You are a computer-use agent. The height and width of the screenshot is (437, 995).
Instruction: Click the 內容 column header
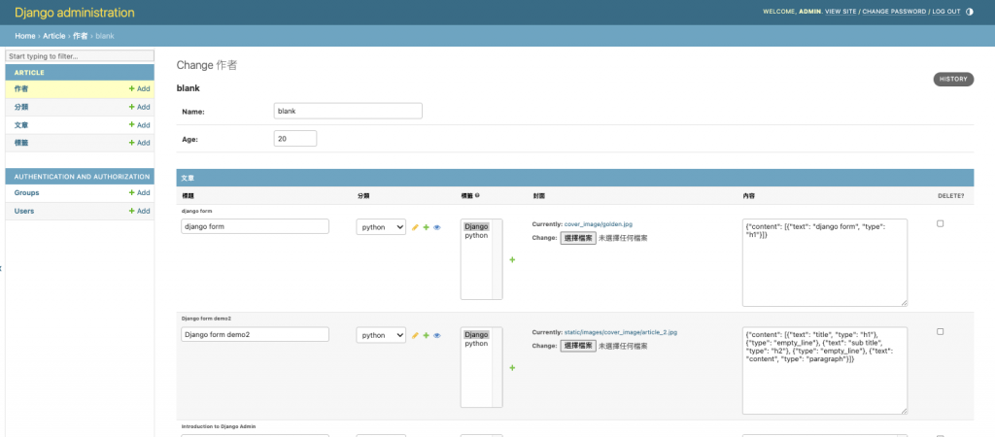(x=749, y=196)
